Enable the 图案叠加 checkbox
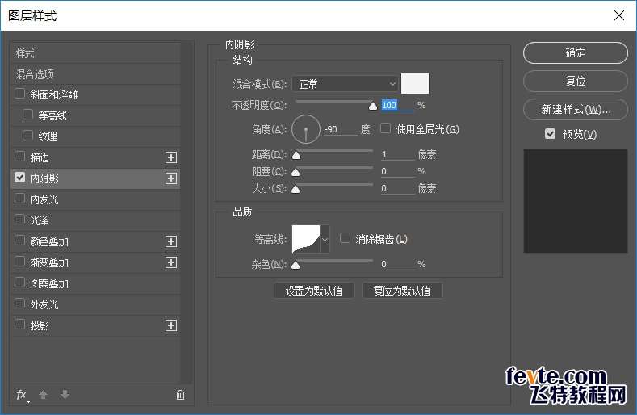 pyautogui.click(x=19, y=283)
